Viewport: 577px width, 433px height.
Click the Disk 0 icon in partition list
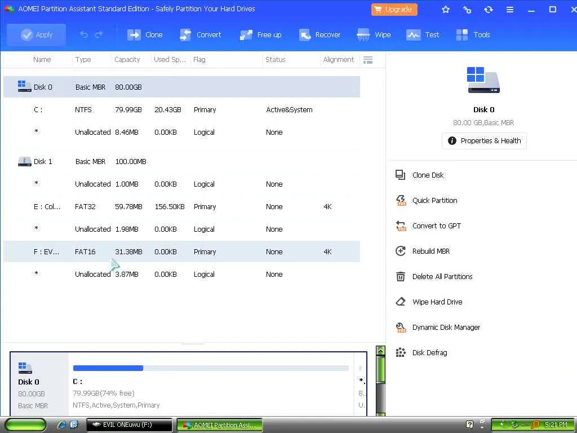pos(24,86)
